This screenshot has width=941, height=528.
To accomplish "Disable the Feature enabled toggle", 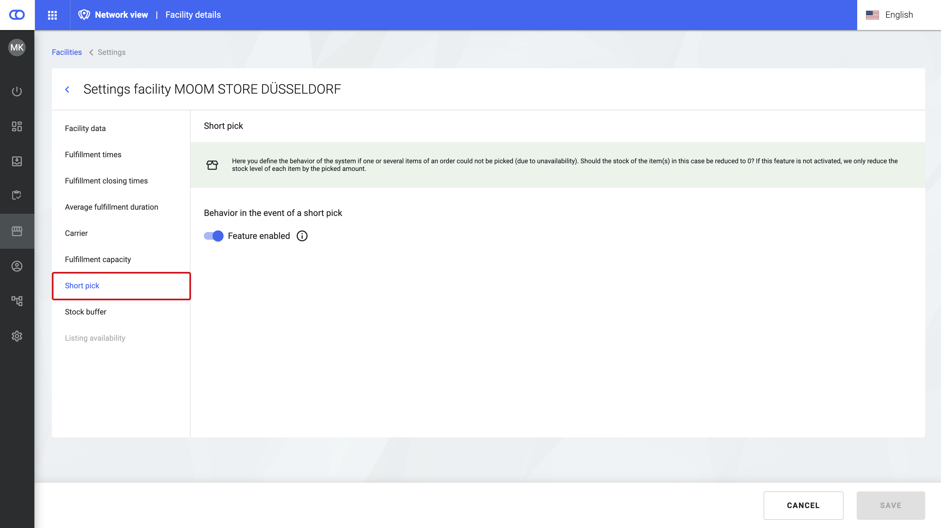I will click(x=214, y=236).
